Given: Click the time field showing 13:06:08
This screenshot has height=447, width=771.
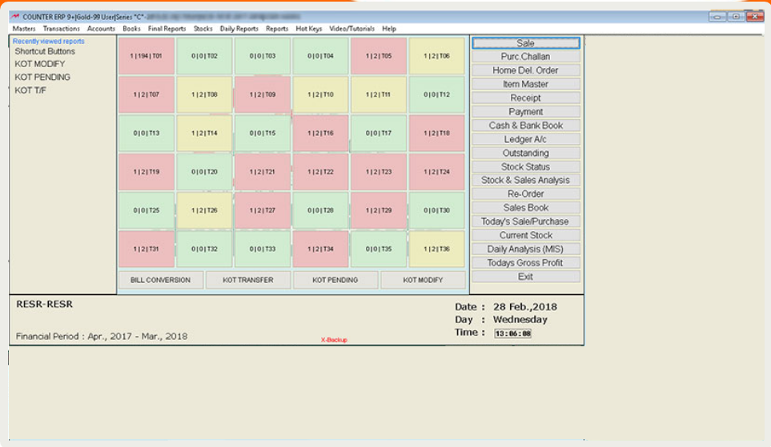Looking at the screenshot, I should [513, 333].
